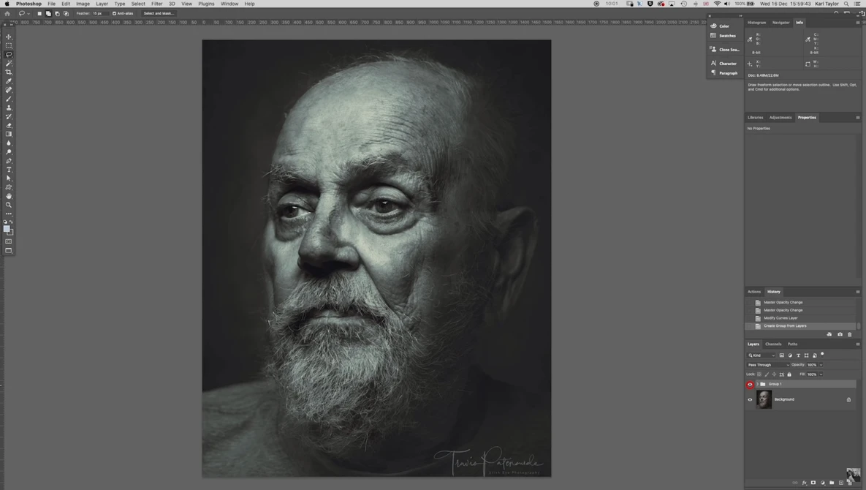The width and height of the screenshot is (866, 490).
Task: Select the Magic Wand tool
Action: (9, 64)
